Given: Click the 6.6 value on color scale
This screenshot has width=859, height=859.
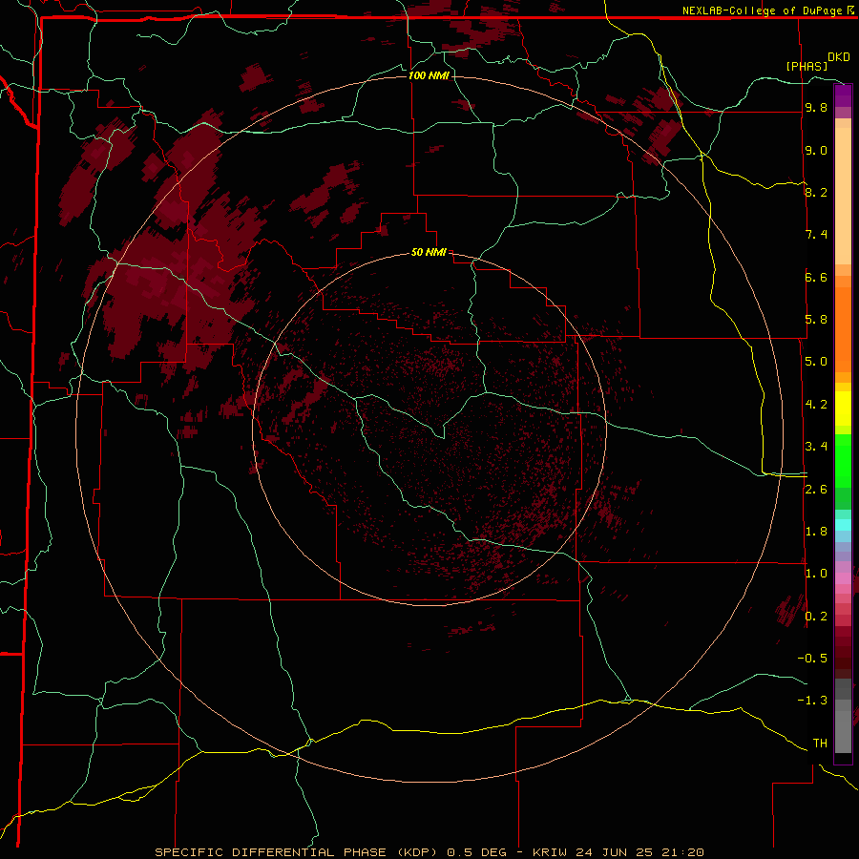Looking at the screenshot, I should click(x=816, y=277).
